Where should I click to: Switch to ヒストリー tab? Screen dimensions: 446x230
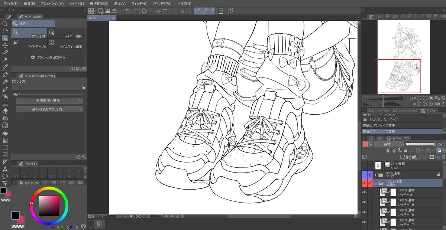tap(430, 111)
